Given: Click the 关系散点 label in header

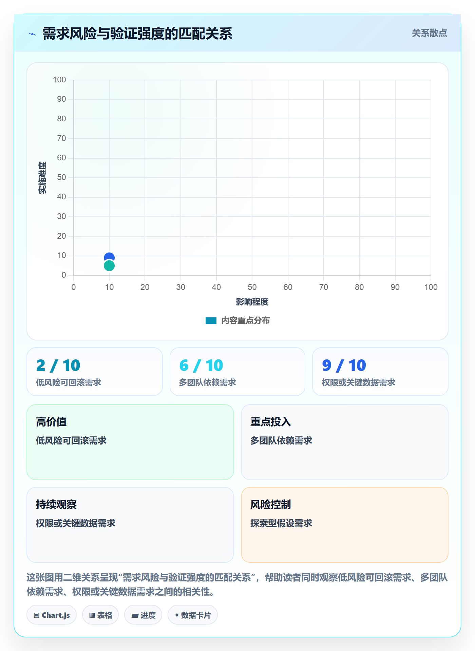Looking at the screenshot, I should [429, 33].
